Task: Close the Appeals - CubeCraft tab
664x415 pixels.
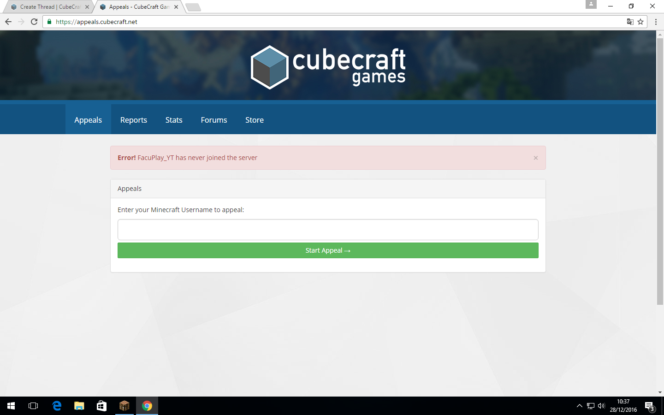Action: coord(176,7)
